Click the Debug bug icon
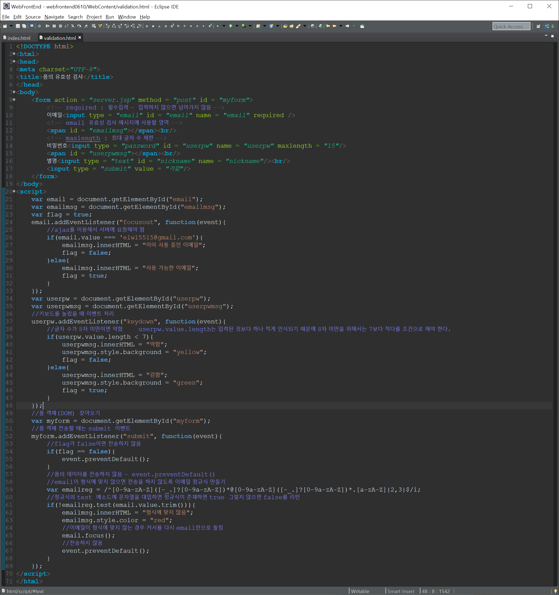This screenshot has height=595, width=559. pyautogui.click(x=218, y=26)
